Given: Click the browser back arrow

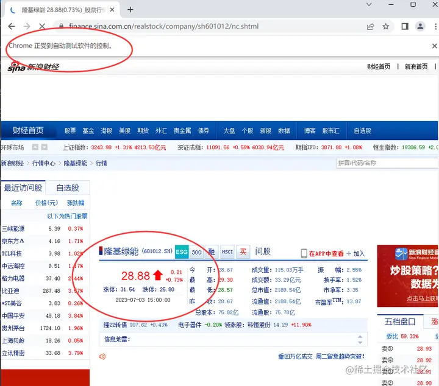Looking at the screenshot, I should coord(12,26).
